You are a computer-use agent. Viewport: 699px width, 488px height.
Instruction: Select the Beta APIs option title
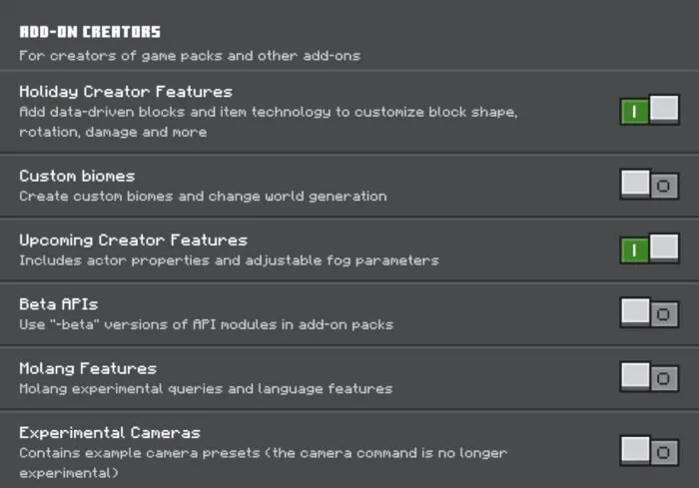(58, 304)
